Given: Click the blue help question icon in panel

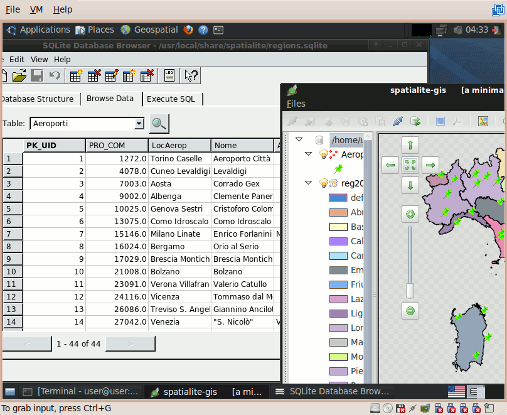Looking at the screenshot, I should pyautogui.click(x=203, y=30).
